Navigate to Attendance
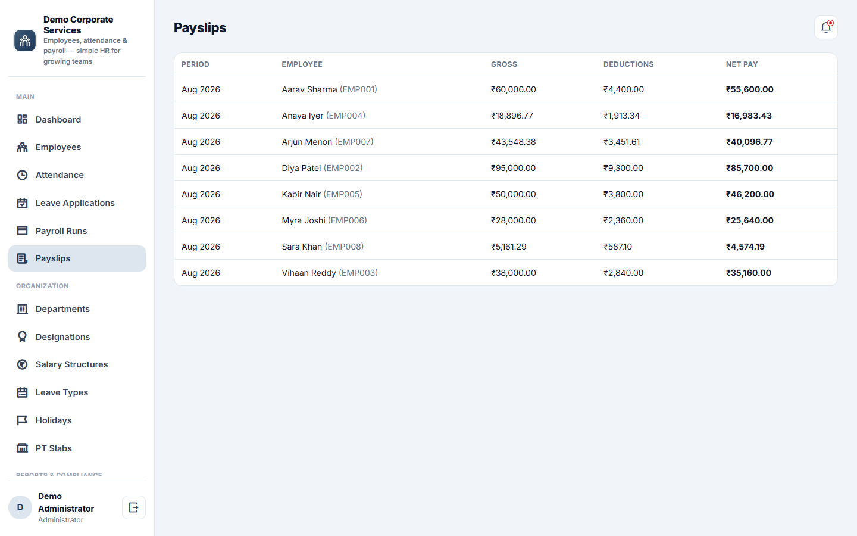The width and height of the screenshot is (857, 536). [77, 175]
